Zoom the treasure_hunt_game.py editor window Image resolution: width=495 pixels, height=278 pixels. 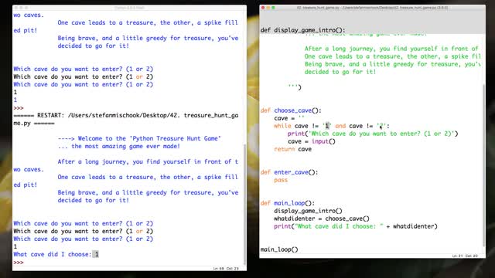273,8
